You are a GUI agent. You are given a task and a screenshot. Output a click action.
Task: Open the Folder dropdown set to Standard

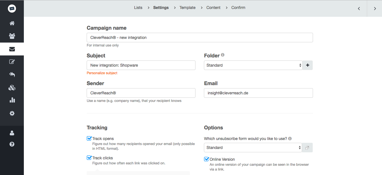click(253, 65)
